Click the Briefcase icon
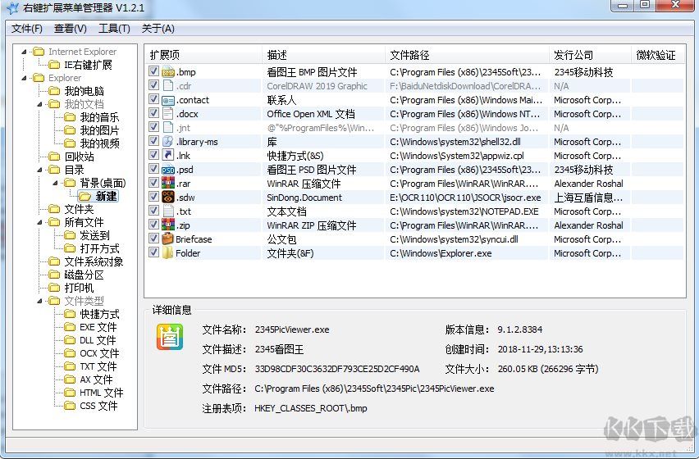Viewport: 699px width, 459px height. 168,239
